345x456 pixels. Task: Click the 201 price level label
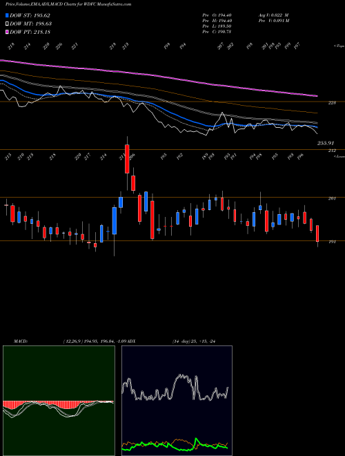[x=332, y=198]
